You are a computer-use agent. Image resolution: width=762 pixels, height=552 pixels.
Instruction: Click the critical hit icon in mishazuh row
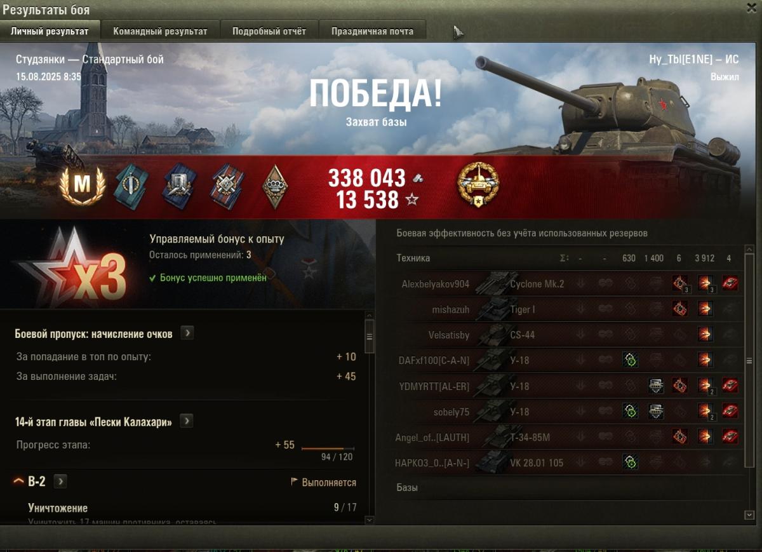tap(680, 309)
